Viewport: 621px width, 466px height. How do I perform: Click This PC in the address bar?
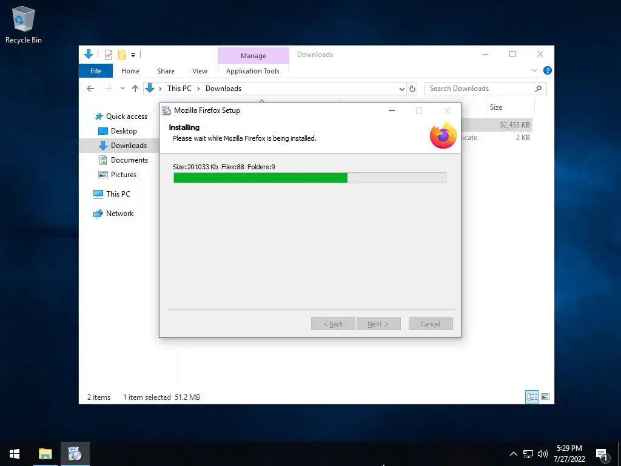point(179,89)
